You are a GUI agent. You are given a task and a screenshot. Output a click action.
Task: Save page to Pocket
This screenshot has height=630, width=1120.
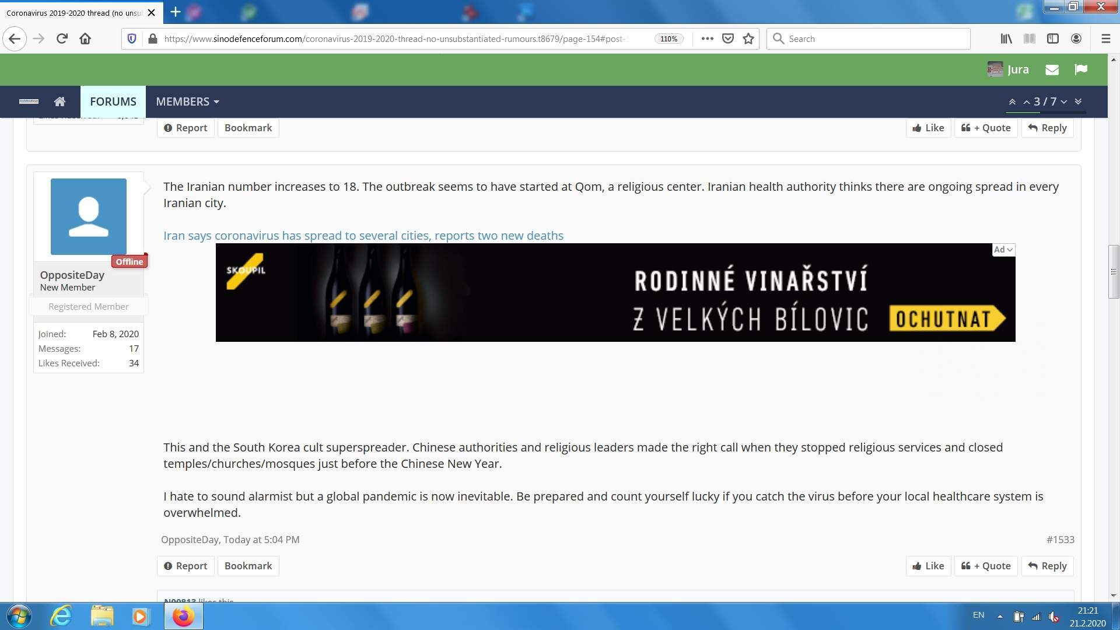pos(727,38)
